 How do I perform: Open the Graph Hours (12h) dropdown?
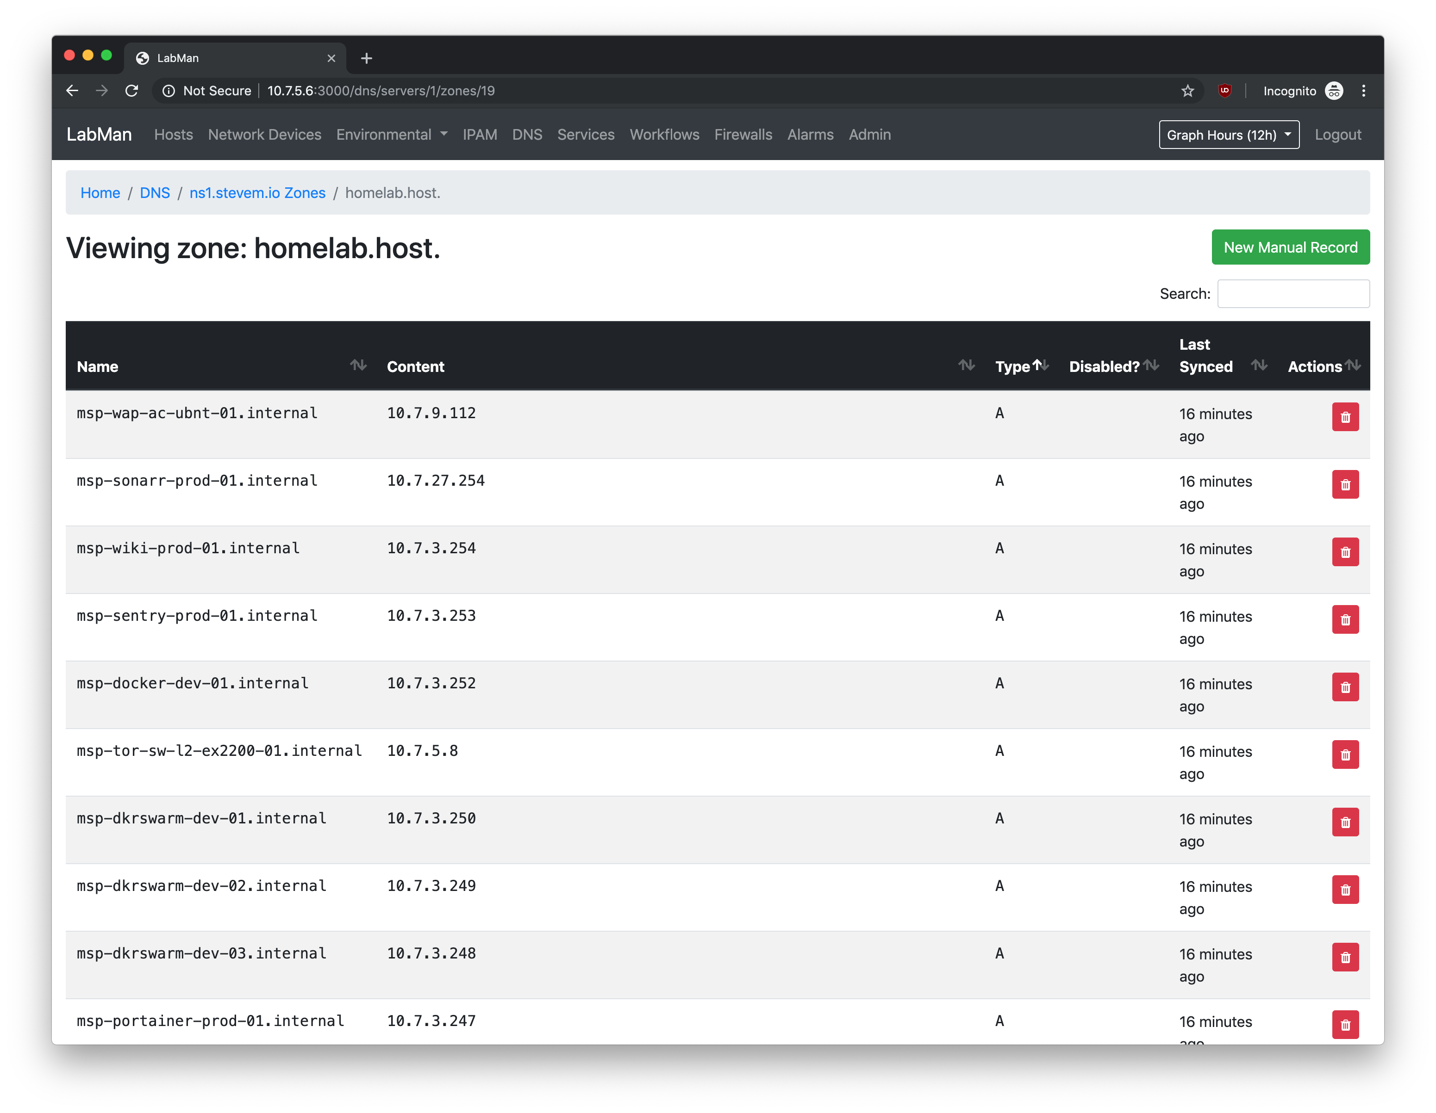click(1228, 135)
